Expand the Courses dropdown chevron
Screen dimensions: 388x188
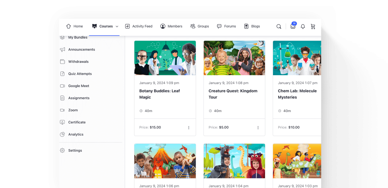pyautogui.click(x=117, y=26)
